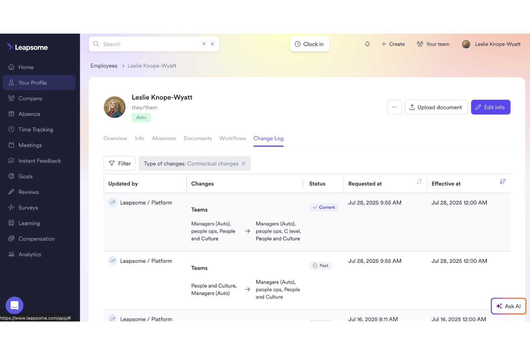The height and width of the screenshot is (353, 530).
Task: Open Analytics from the sidebar icon
Action: point(12,254)
